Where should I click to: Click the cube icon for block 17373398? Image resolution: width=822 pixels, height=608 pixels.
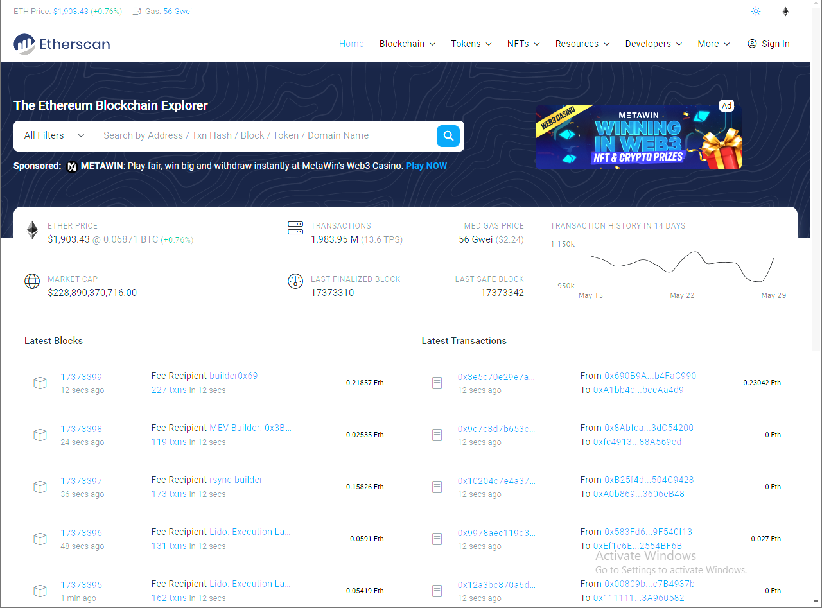point(40,435)
